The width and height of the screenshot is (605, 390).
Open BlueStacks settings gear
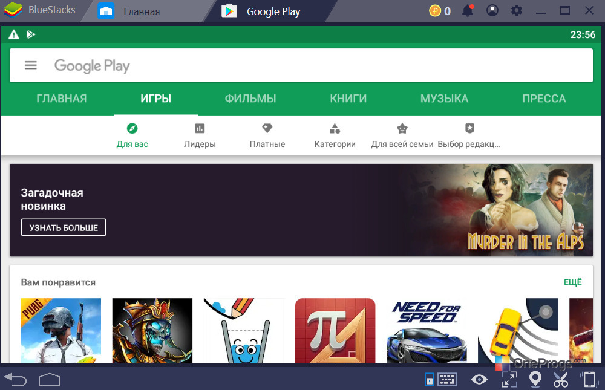[x=516, y=10]
